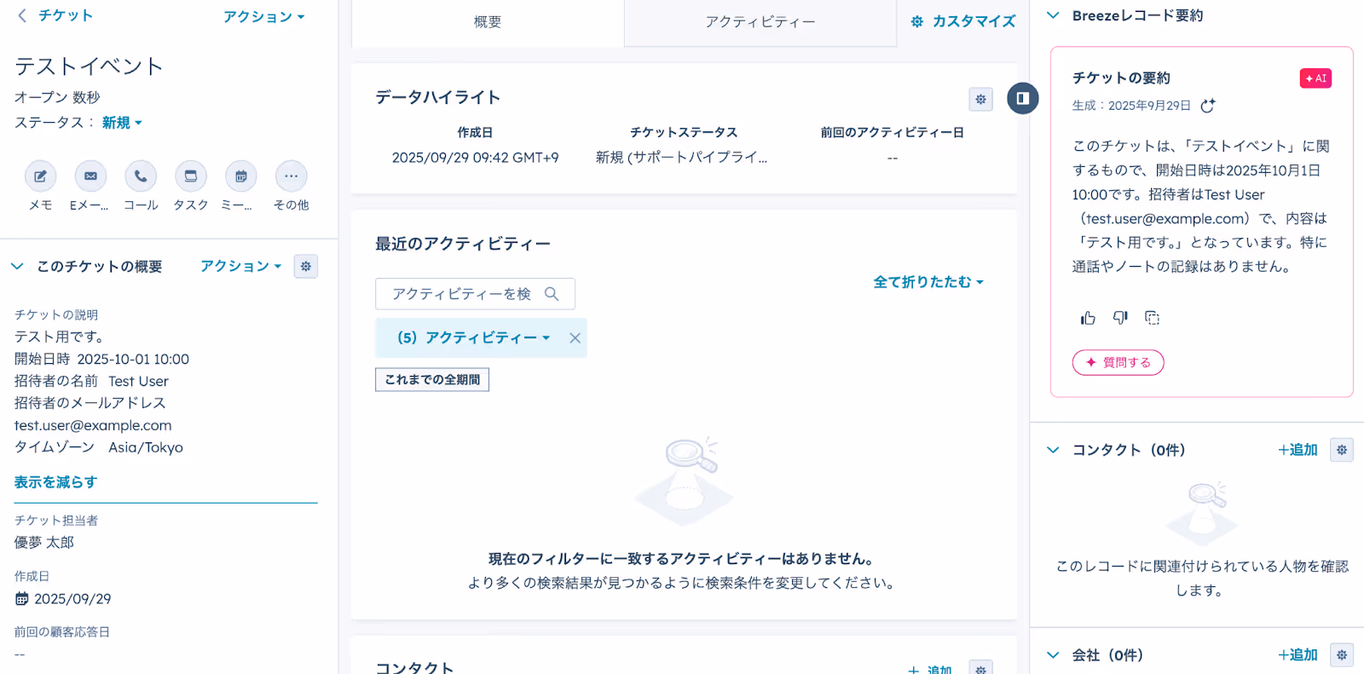The height and width of the screenshot is (674, 1364).
Task: Open コンタクト (0件) panel settings gear
Action: click(x=1342, y=450)
